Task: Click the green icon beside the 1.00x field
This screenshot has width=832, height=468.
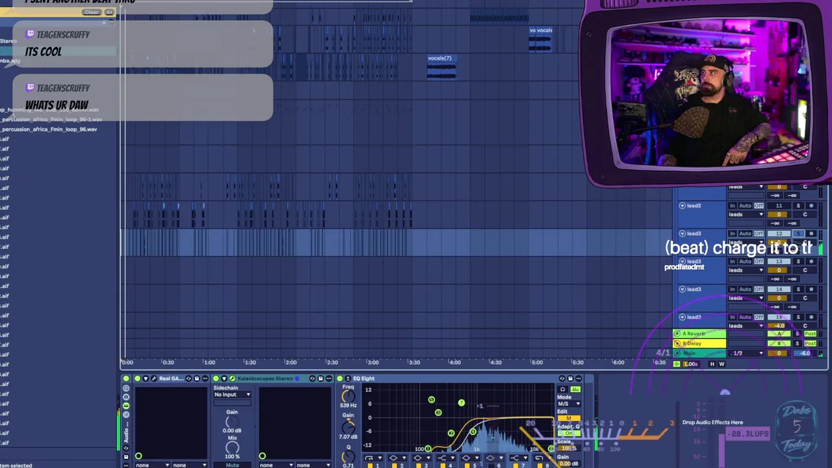Action: coord(677,364)
